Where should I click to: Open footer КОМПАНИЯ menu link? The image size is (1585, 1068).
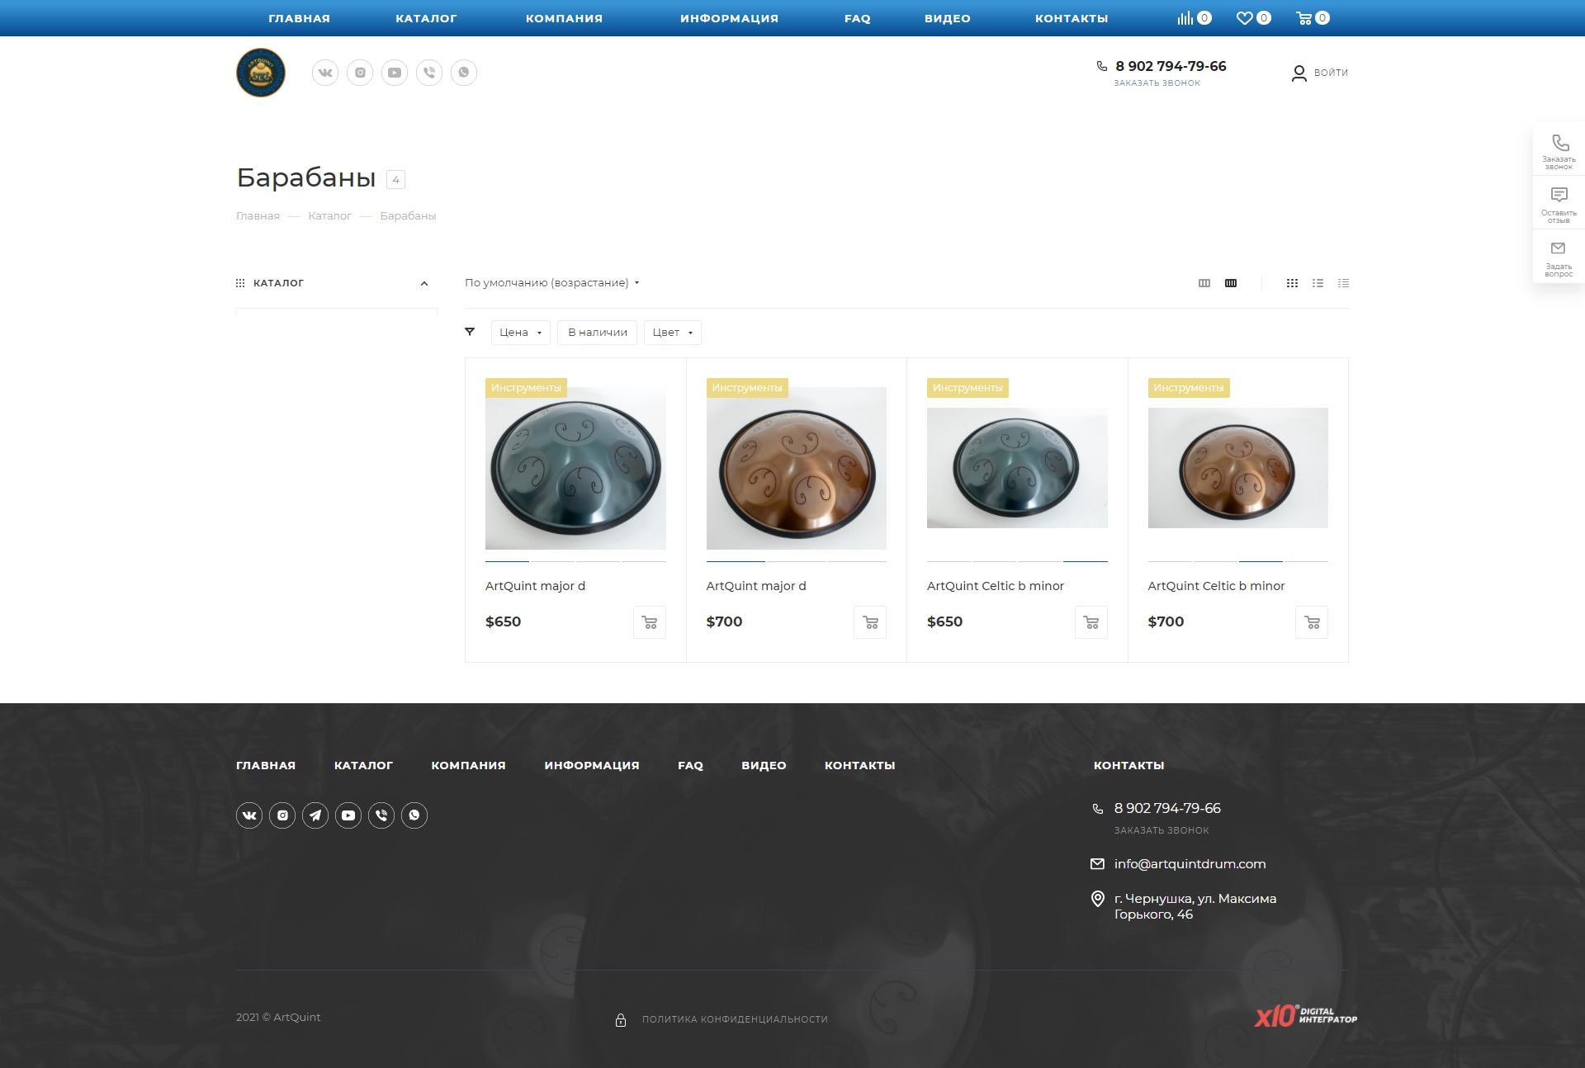coord(468,766)
